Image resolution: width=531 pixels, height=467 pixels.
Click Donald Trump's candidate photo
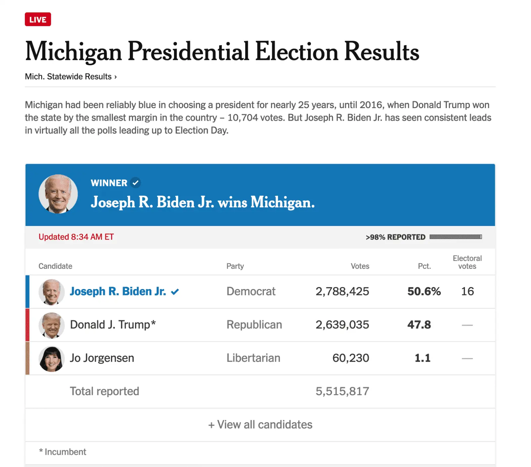[51, 325]
